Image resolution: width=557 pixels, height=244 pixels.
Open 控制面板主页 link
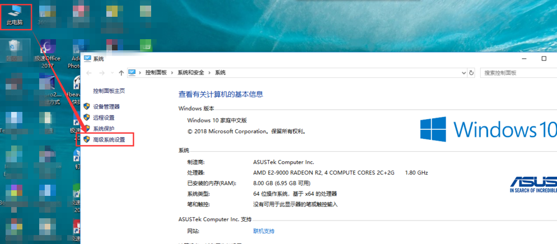(109, 91)
